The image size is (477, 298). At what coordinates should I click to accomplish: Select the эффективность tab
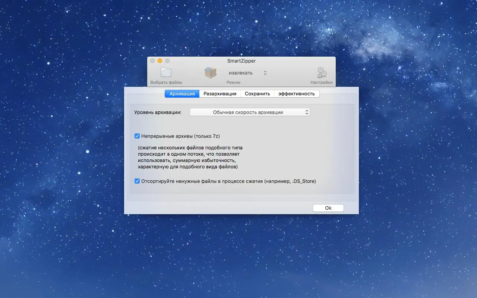pyautogui.click(x=297, y=94)
